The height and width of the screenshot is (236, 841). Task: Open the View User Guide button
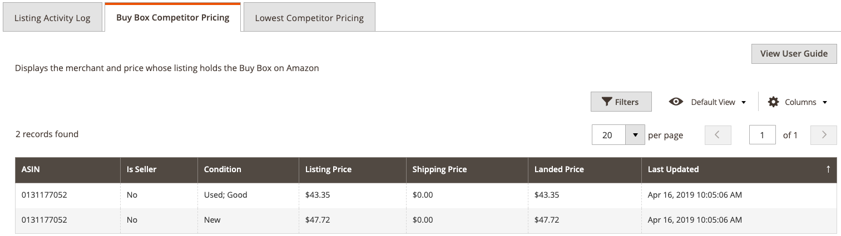[794, 53]
